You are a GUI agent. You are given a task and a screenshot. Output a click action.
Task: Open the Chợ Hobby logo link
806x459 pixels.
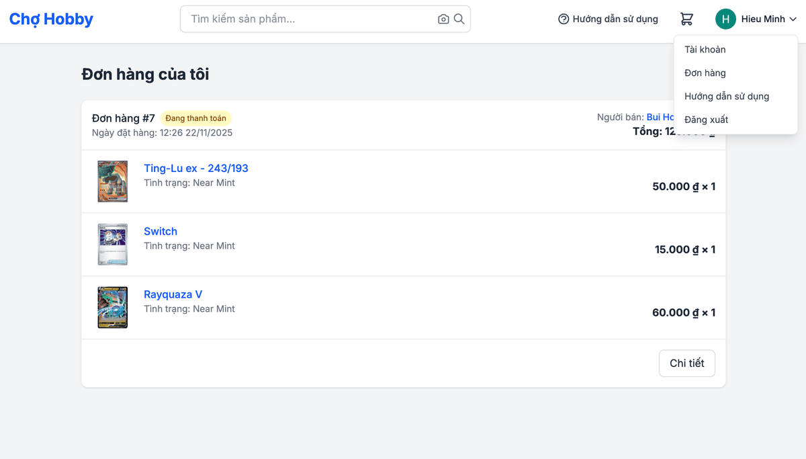(x=51, y=19)
